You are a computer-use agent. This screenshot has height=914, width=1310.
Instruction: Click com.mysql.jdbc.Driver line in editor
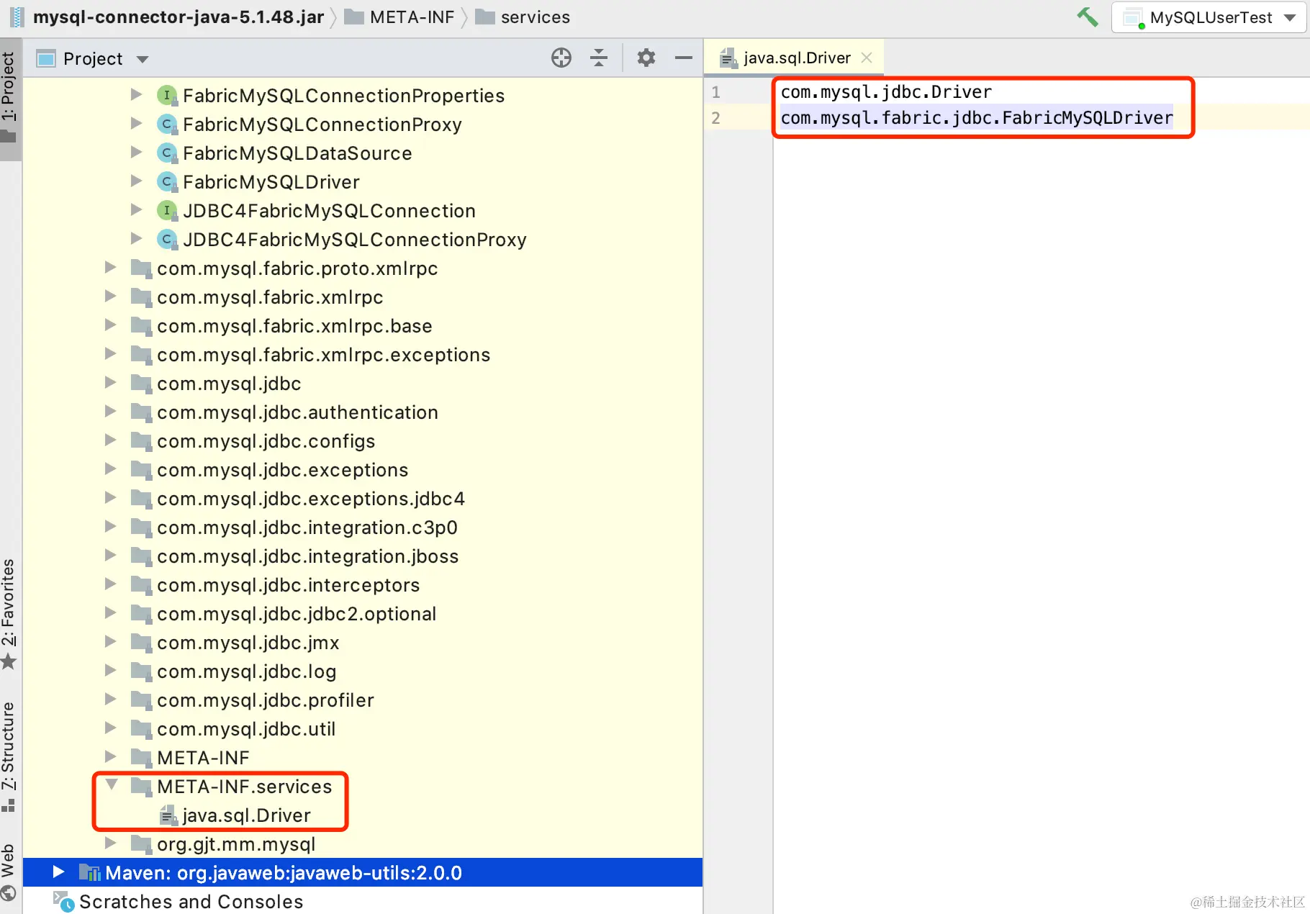[x=886, y=92]
